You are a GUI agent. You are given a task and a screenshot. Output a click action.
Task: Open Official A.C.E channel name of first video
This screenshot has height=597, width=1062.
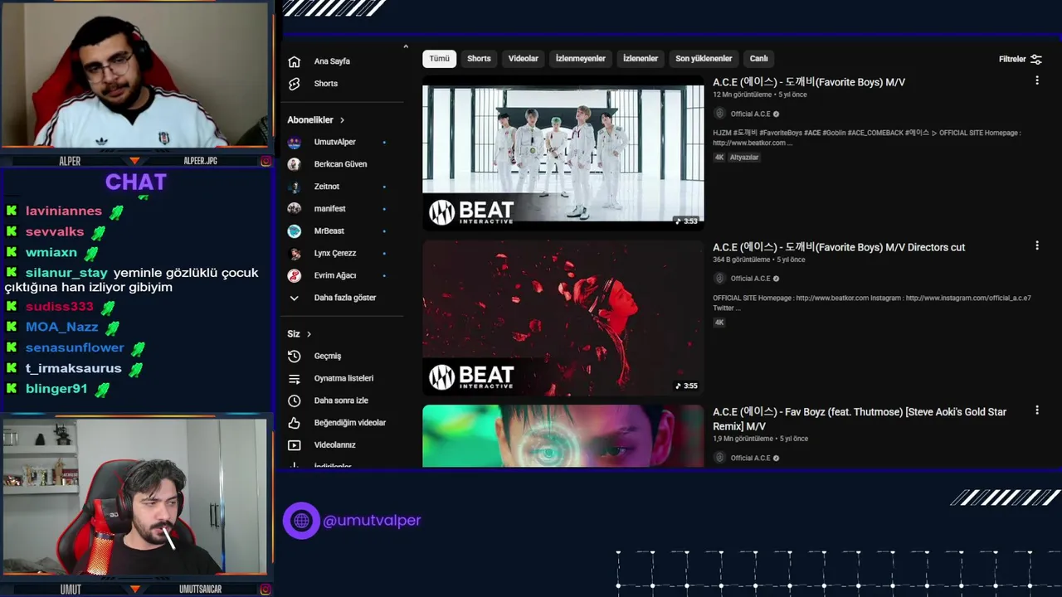pos(750,114)
